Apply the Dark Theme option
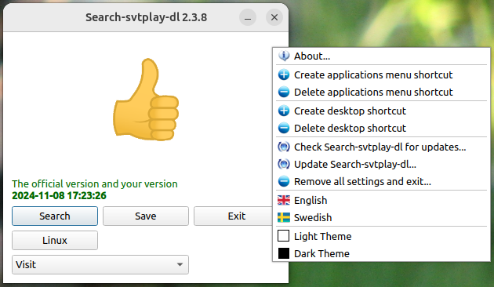 [x=381, y=253]
